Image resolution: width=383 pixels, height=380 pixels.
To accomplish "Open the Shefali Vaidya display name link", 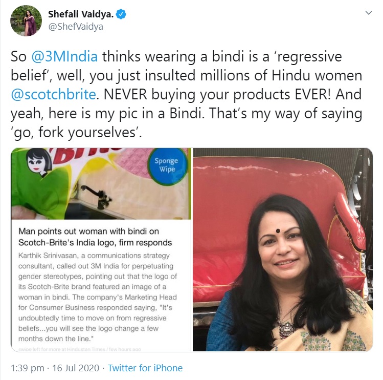I will tap(81, 14).
